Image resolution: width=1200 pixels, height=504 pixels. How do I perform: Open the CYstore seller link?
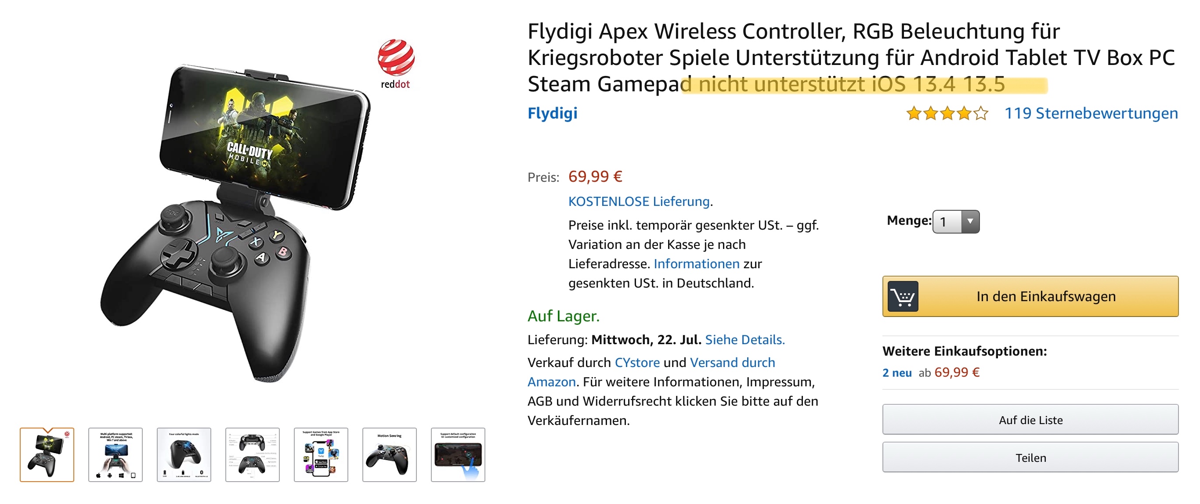(637, 362)
